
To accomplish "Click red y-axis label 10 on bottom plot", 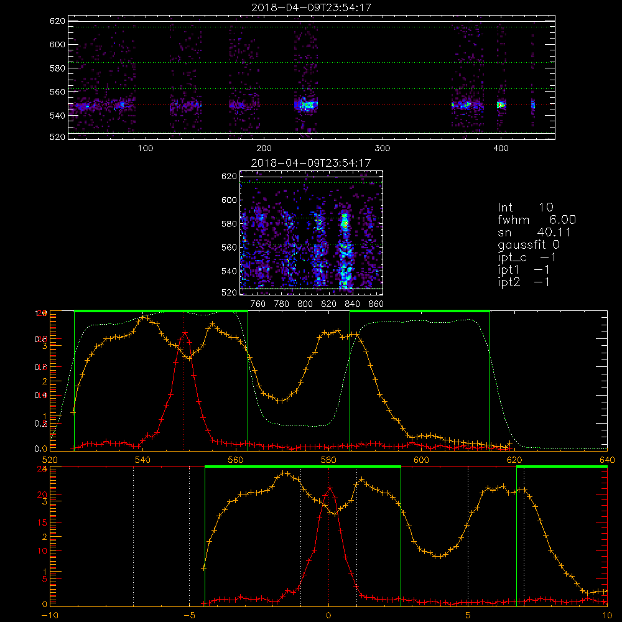I will [x=42, y=550].
